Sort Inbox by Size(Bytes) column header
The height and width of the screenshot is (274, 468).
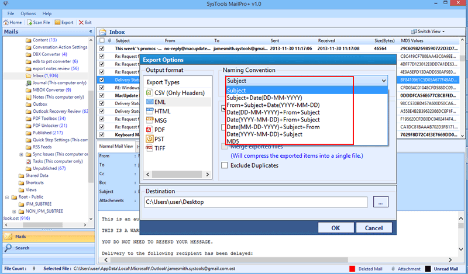coord(384,40)
